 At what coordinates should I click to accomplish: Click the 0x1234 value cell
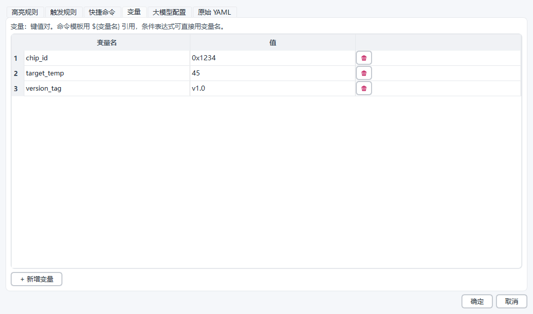point(273,58)
